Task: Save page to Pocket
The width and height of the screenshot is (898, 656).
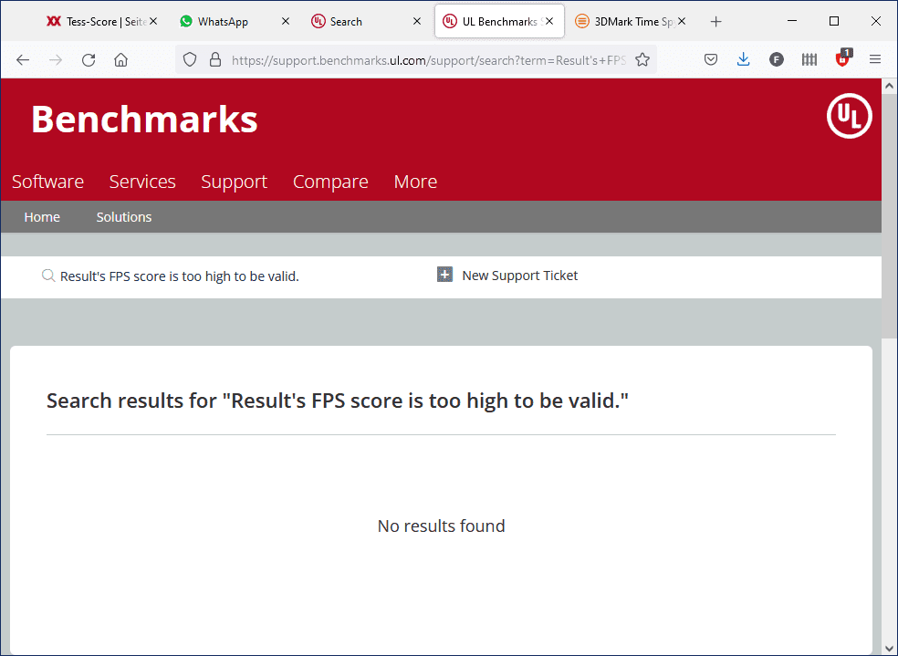Action: click(711, 59)
